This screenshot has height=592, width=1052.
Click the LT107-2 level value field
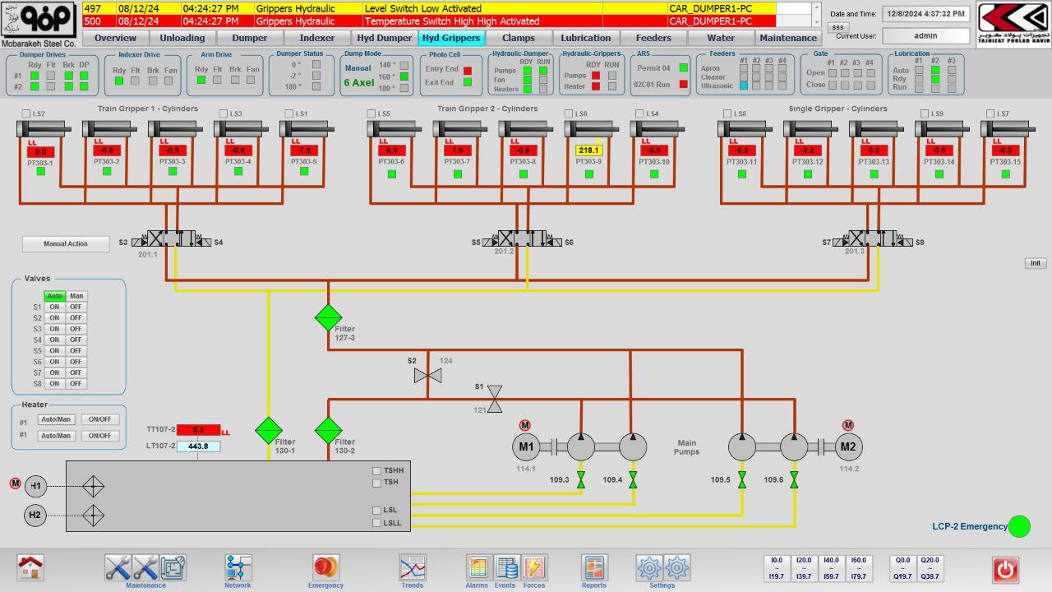click(198, 446)
